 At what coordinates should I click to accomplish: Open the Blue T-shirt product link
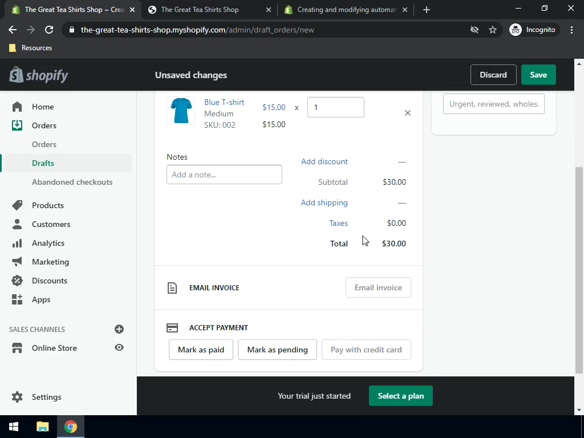click(224, 102)
